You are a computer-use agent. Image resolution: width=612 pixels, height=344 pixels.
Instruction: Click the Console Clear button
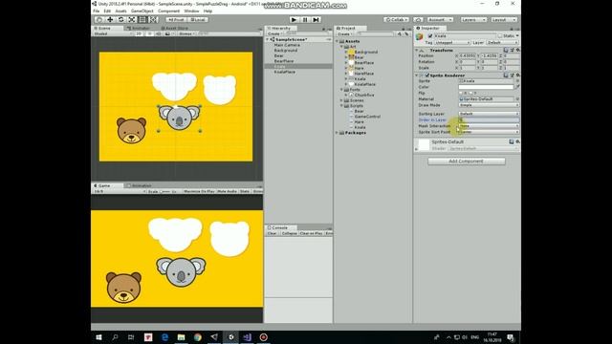pos(272,233)
